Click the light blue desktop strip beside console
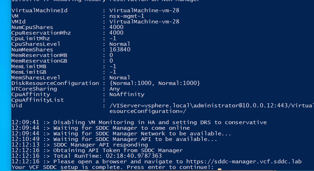Screen dimensions: 314x171 [5, 85]
